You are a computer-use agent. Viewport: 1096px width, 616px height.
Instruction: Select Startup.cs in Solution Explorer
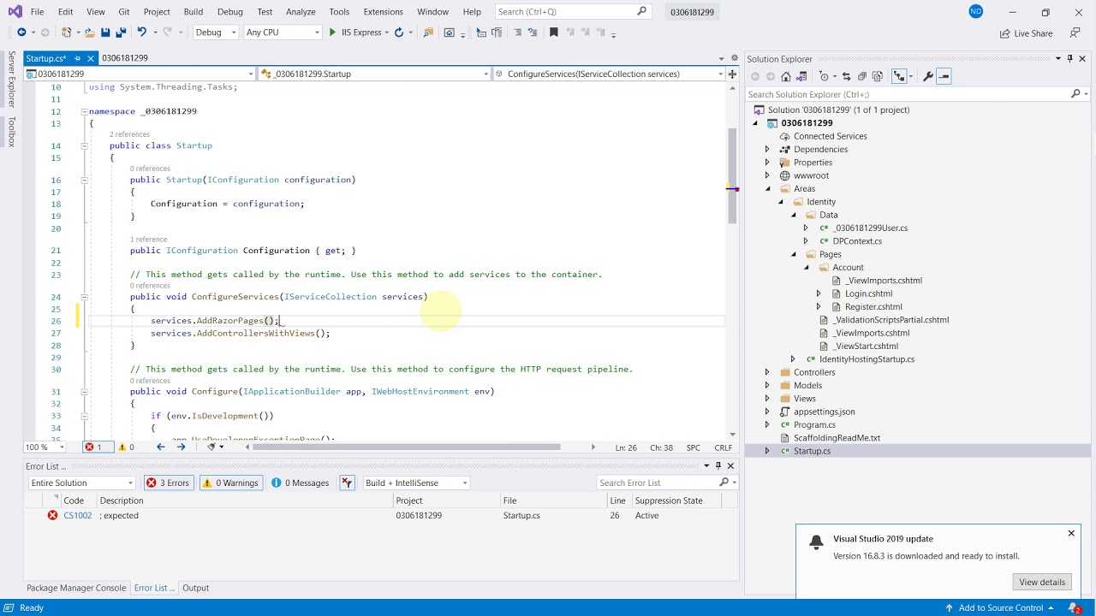812,451
